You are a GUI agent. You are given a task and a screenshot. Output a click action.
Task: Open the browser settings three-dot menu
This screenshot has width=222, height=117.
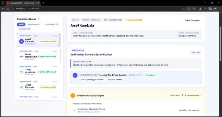205,8
